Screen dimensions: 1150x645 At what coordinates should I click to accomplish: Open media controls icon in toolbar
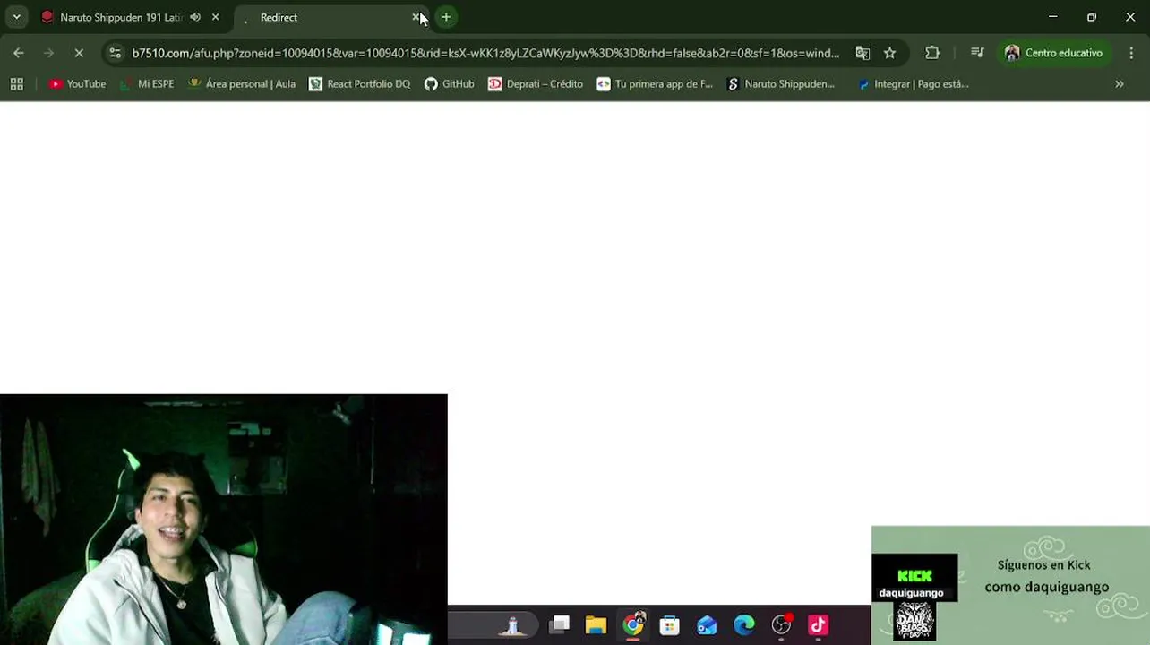(x=977, y=53)
